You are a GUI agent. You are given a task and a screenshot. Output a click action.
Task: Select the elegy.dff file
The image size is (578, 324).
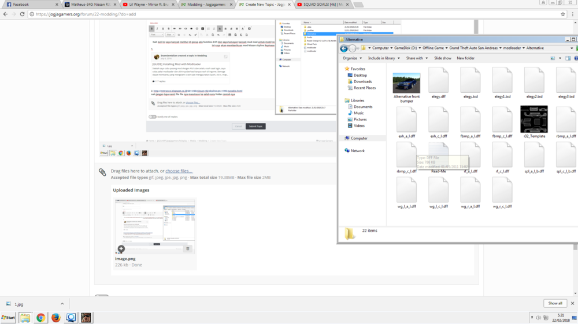tap(438, 84)
